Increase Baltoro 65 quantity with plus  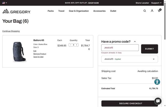[77, 45]
